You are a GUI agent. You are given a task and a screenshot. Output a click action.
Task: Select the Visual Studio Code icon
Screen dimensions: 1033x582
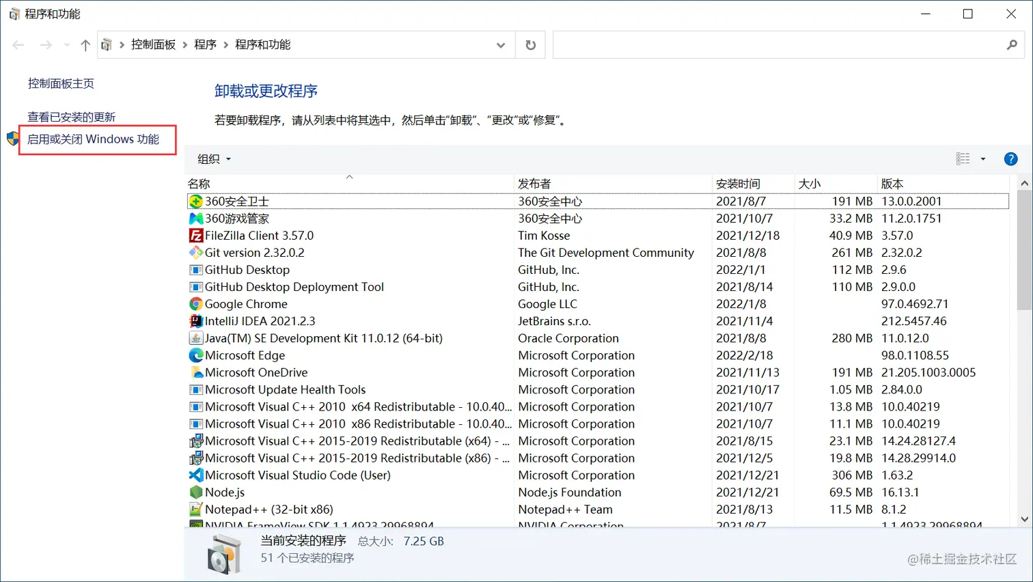[x=196, y=475]
